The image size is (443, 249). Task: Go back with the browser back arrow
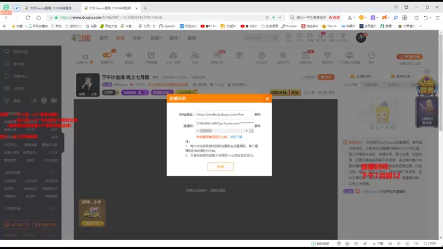coord(6,18)
